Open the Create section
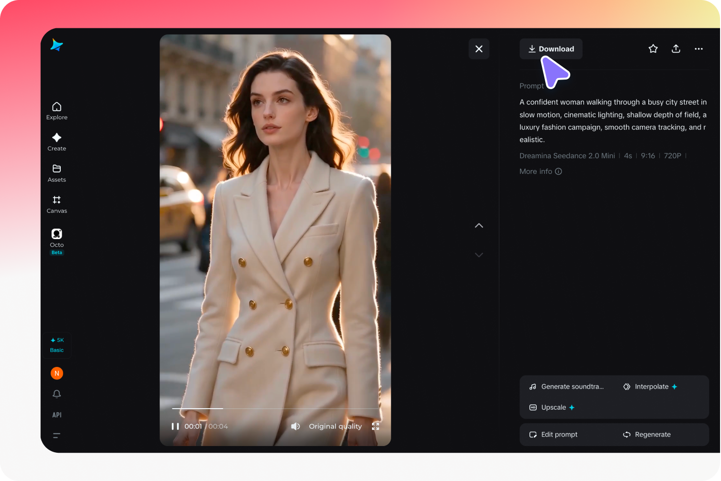721x481 pixels. [56, 142]
